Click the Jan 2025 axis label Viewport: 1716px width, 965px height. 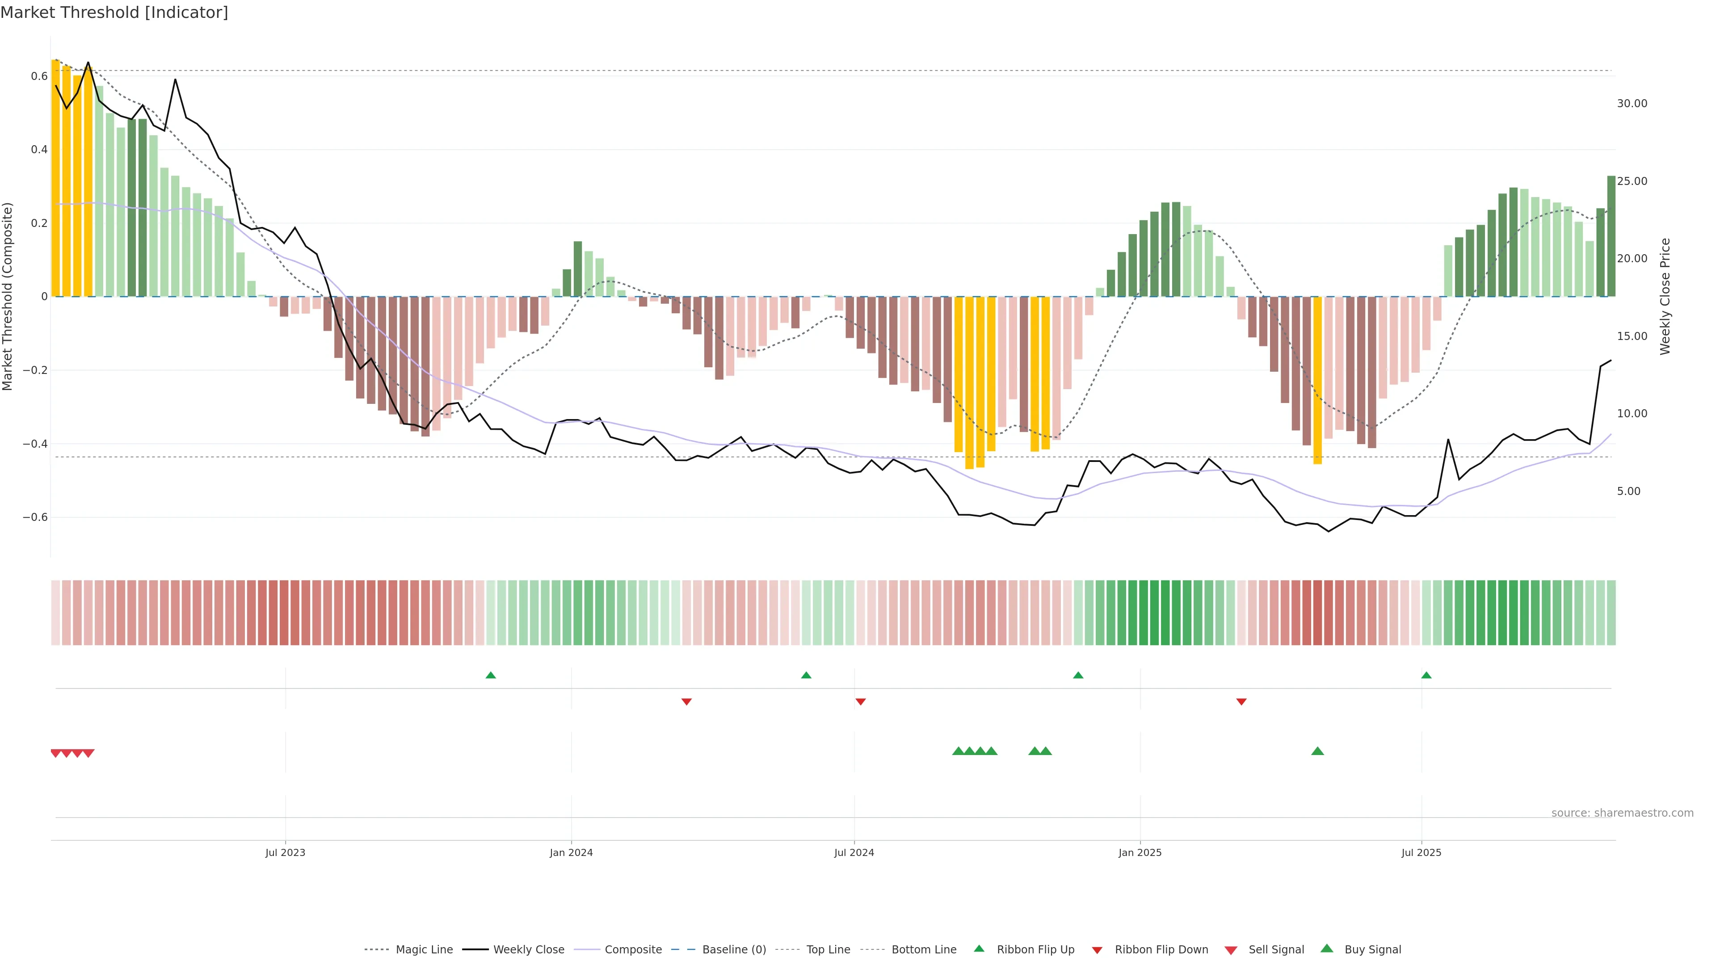1140,852
